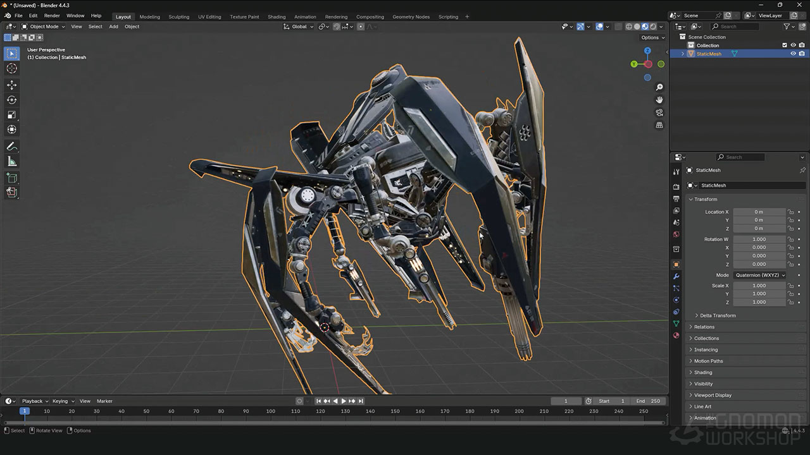This screenshot has height=455, width=810.
Task: Open the Keying popover in timeline
Action: click(x=63, y=401)
